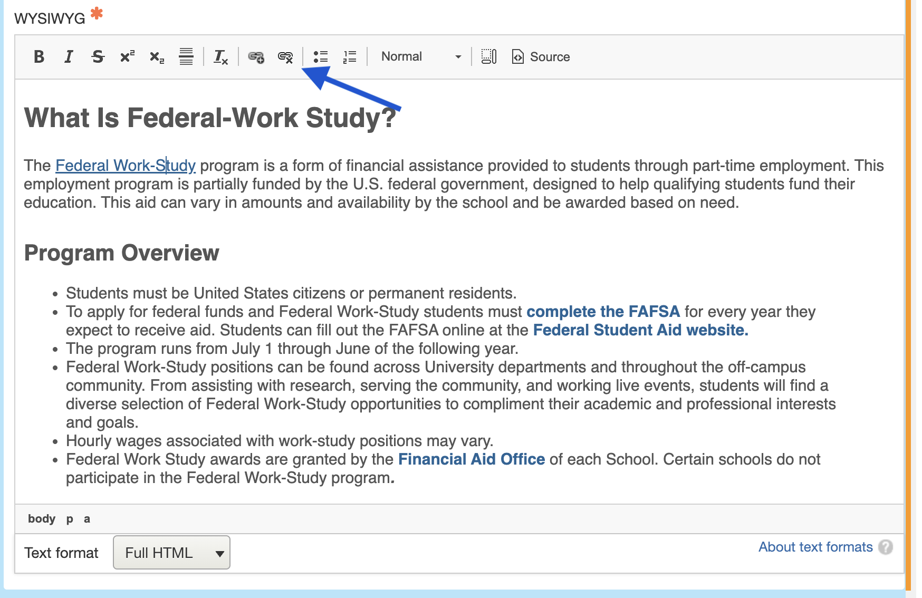This screenshot has height=598, width=922.
Task: Click the help icon beside About text formats
Action: [886, 547]
